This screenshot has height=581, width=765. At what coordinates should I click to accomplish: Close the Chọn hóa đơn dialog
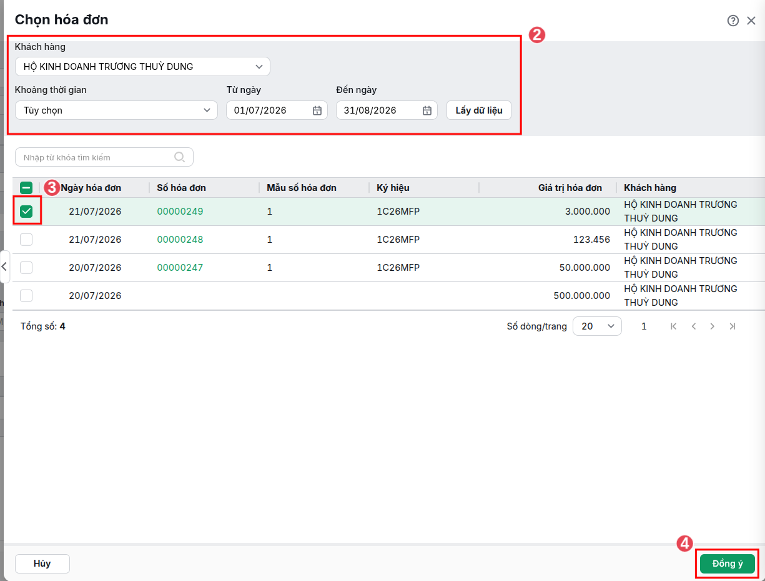coord(751,21)
